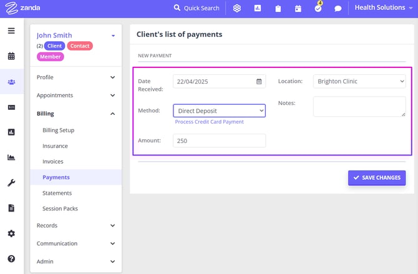This screenshot has height=274, width=418.
Task: Click into the Amount input field
Action: tap(219, 141)
